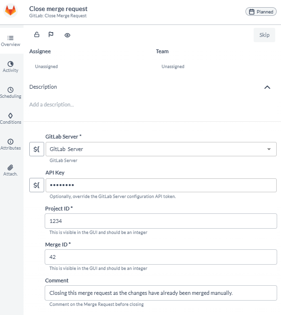Open the Scheduling clock tab

pos(11,93)
